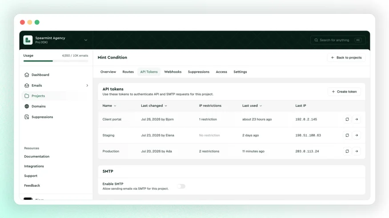Image resolution: width=389 pixels, height=218 pixels.
Task: Sort by the Last changed column
Action: click(154, 106)
